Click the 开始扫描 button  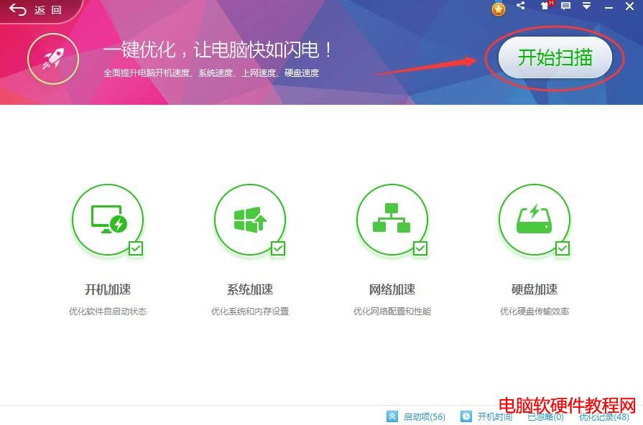[555, 58]
